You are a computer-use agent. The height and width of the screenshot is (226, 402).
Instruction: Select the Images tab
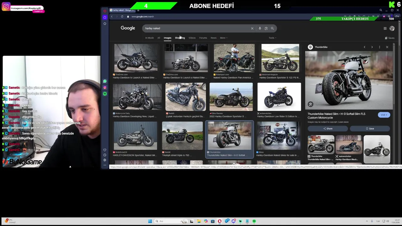click(167, 38)
